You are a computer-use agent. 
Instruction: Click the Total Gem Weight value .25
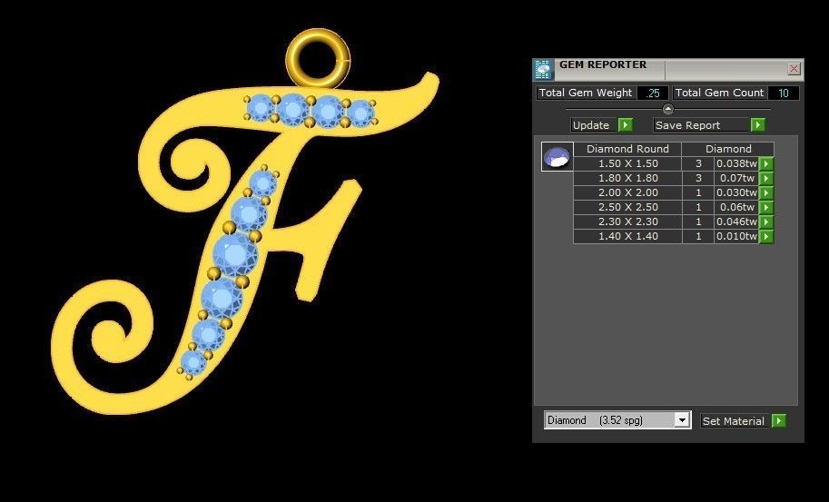(x=653, y=93)
